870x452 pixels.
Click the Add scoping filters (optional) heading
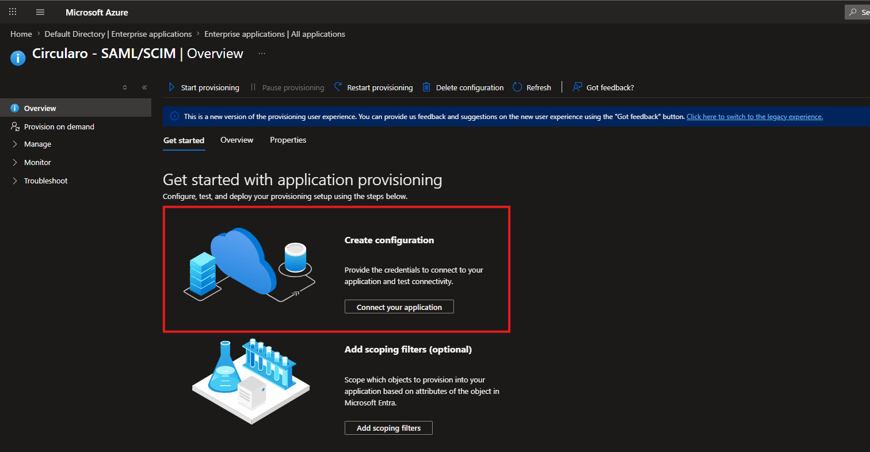coord(408,350)
